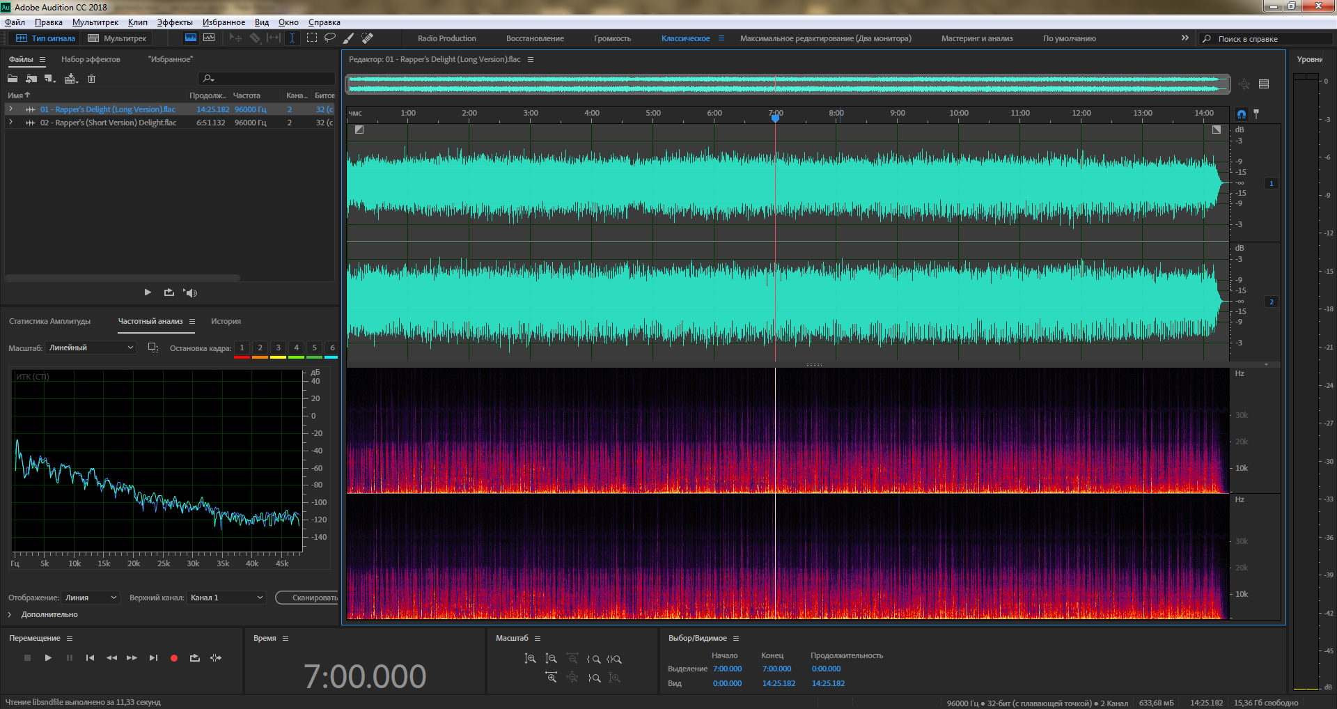
Task: Select the 'Radio Production' workspace
Action: [x=447, y=38]
